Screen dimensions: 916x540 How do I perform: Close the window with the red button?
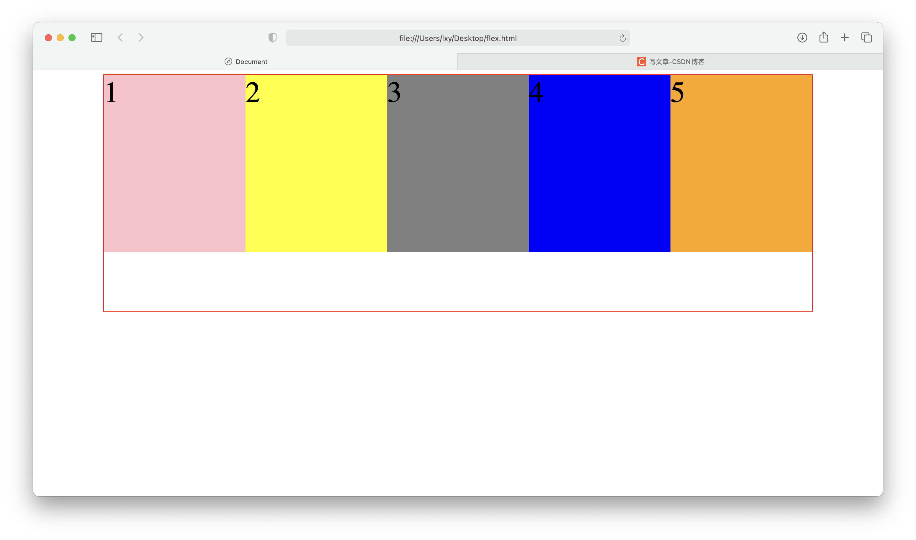point(48,38)
